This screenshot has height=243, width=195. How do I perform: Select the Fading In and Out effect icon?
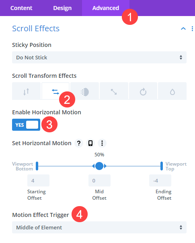pyautogui.click(x=85, y=91)
